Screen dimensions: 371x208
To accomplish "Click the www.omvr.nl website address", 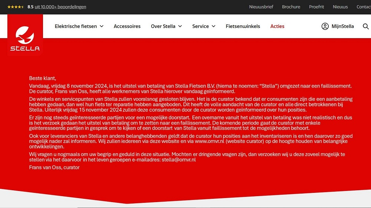I will click(x=209, y=141).
